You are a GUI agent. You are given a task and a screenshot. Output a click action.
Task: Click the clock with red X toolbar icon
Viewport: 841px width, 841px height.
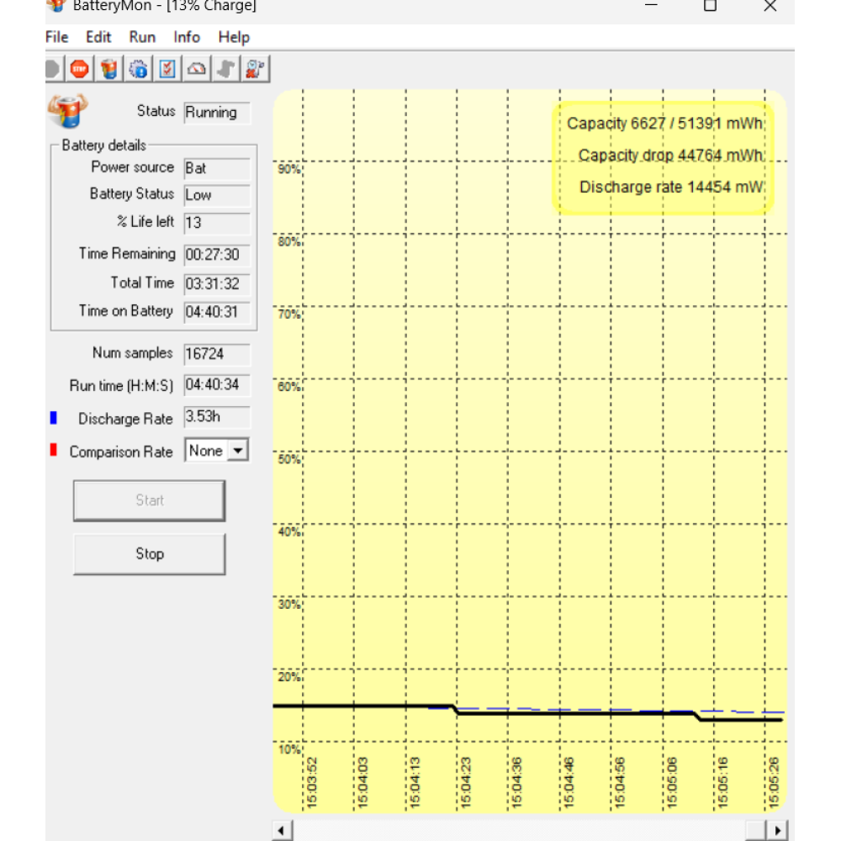point(256,69)
